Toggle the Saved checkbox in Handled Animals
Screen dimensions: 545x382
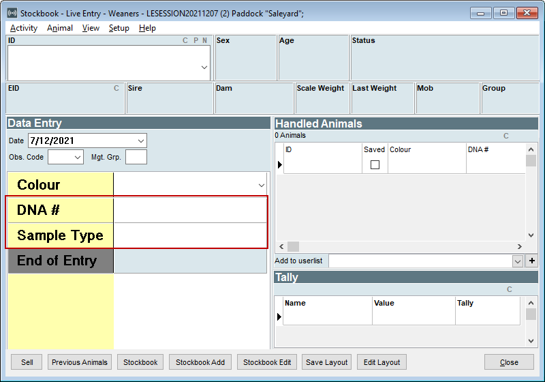tap(375, 164)
